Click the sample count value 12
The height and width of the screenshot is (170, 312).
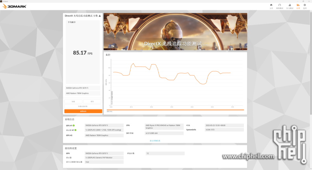(x=165, y=153)
